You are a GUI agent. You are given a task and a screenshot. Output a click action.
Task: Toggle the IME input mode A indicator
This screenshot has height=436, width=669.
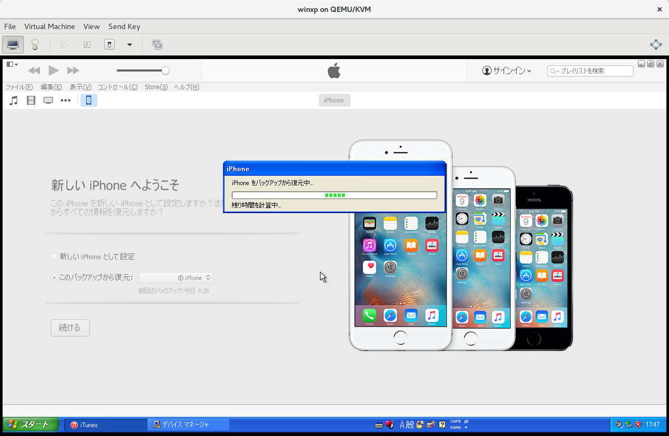pos(402,425)
